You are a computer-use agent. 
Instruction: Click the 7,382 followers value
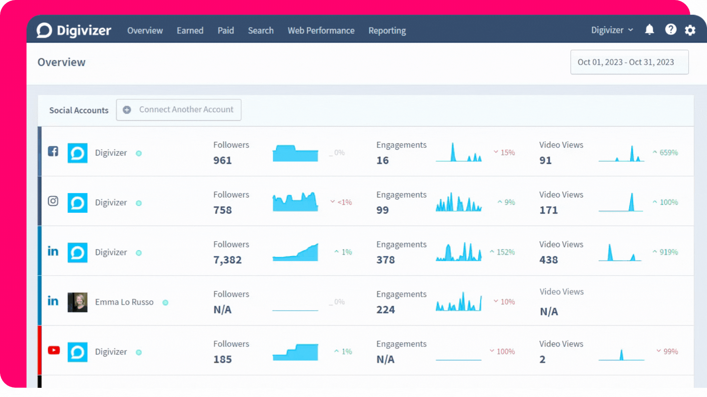[228, 260]
